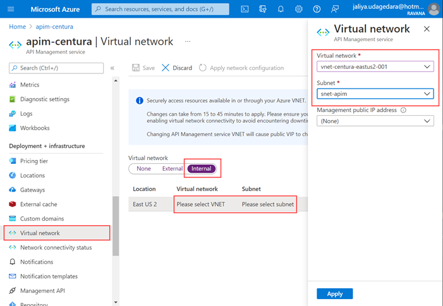
Task: Select Internal virtual network mode
Action: point(201,169)
